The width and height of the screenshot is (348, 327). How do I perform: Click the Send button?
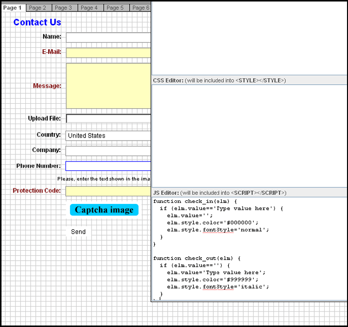click(79, 232)
